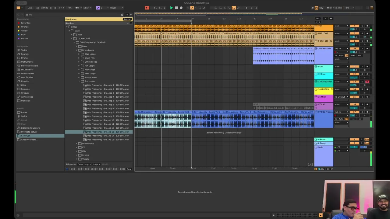Toggle the arrangement Loop switch
This screenshot has height=219, width=390.
click(x=234, y=8)
